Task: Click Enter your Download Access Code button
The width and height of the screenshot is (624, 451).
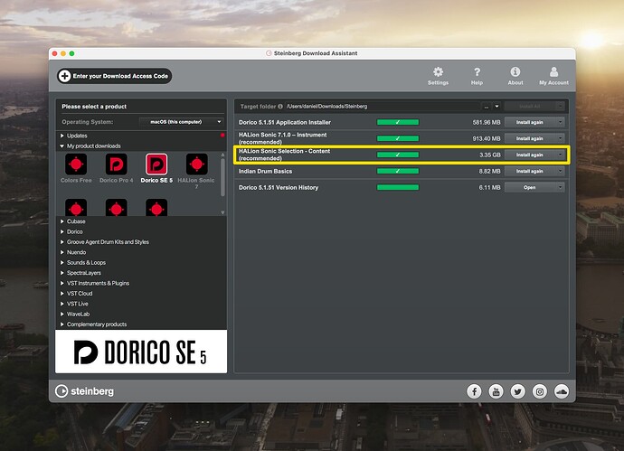Action: pos(115,76)
